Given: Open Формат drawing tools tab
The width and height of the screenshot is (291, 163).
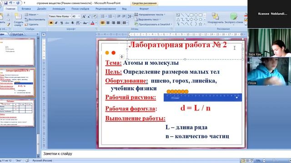Looking at the screenshot, I should click(x=144, y=9).
